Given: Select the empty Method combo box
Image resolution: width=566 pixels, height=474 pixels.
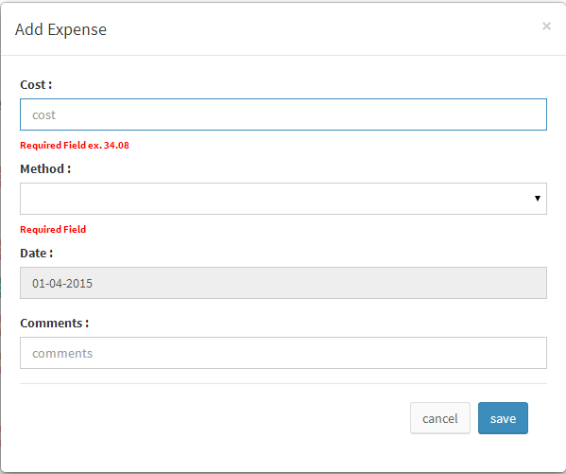Looking at the screenshot, I should (283, 199).
